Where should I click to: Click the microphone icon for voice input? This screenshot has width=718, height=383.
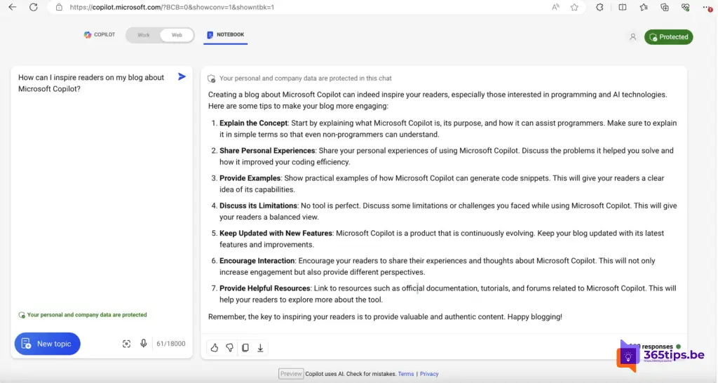coord(144,344)
